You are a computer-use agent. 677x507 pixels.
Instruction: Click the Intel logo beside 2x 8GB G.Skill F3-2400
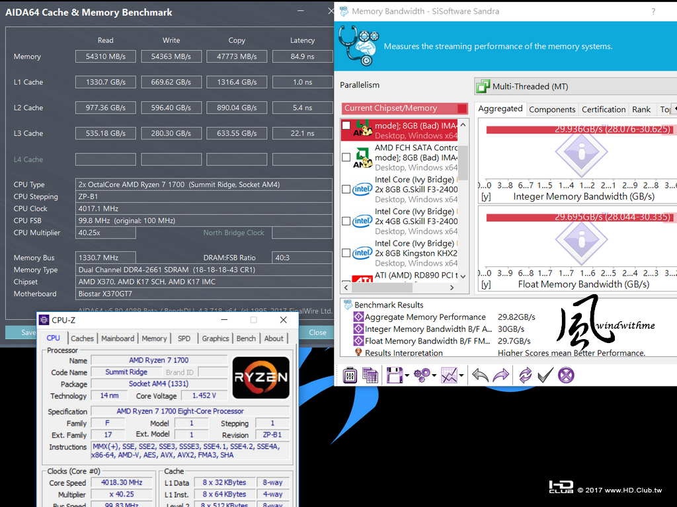[362, 189]
